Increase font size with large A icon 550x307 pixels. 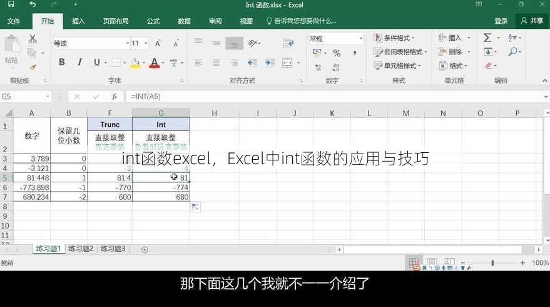tap(158, 43)
